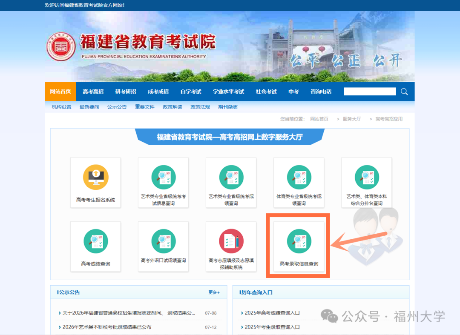Open the 中考 menu item
Viewport: 460px width, 335px height.
click(293, 92)
